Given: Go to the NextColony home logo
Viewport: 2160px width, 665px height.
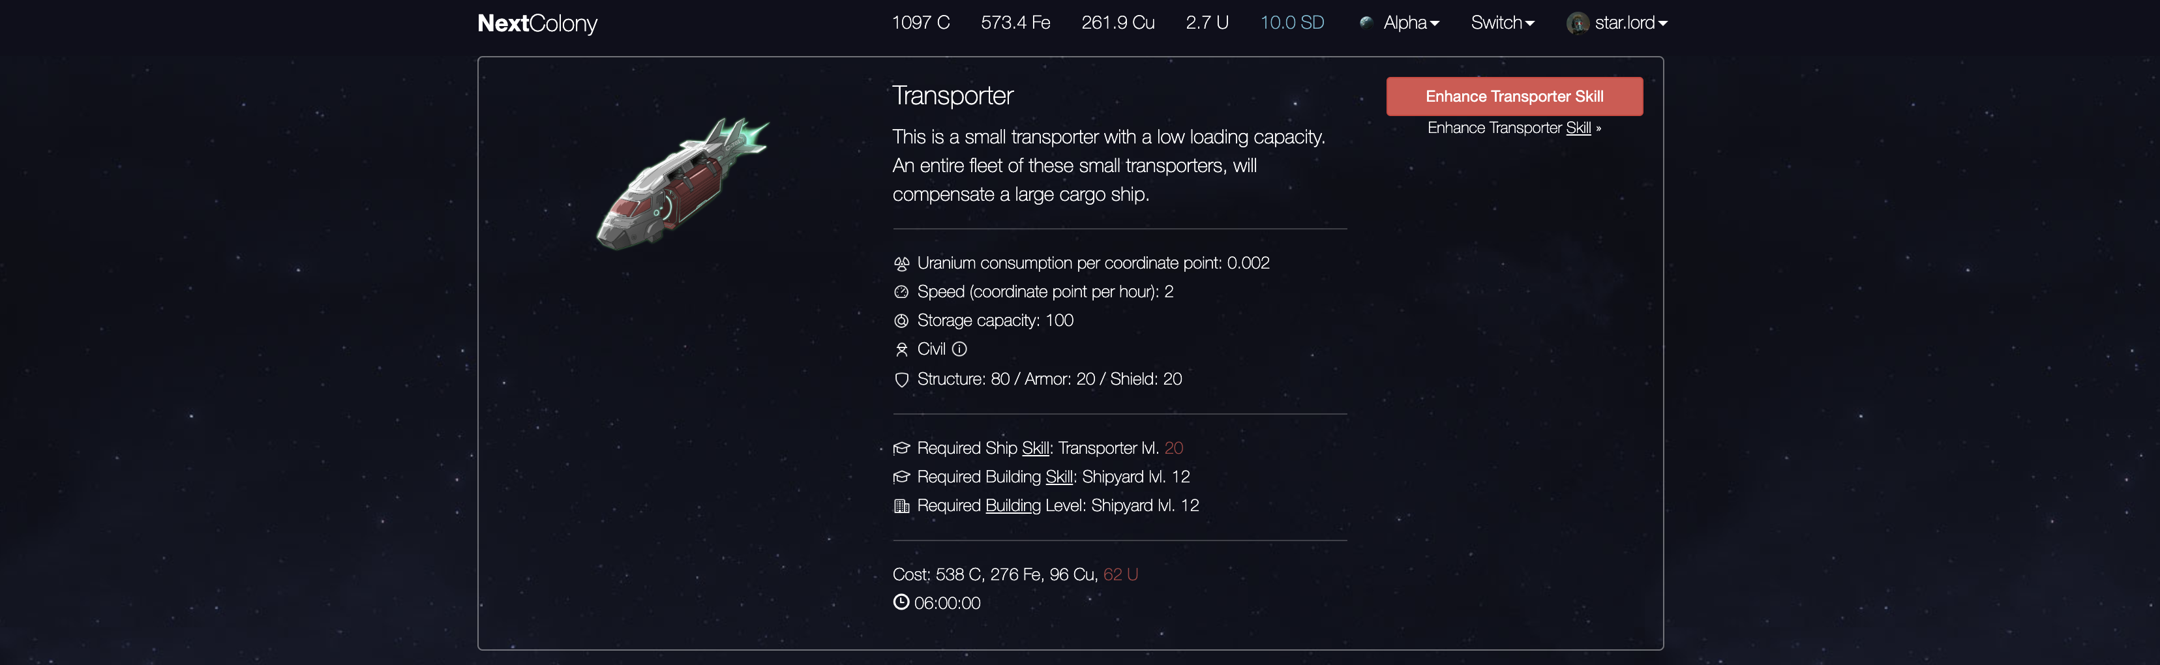Looking at the screenshot, I should coord(537,23).
